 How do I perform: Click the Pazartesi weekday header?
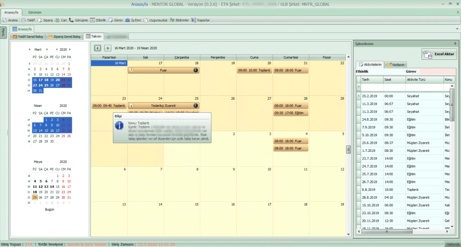[109, 57]
